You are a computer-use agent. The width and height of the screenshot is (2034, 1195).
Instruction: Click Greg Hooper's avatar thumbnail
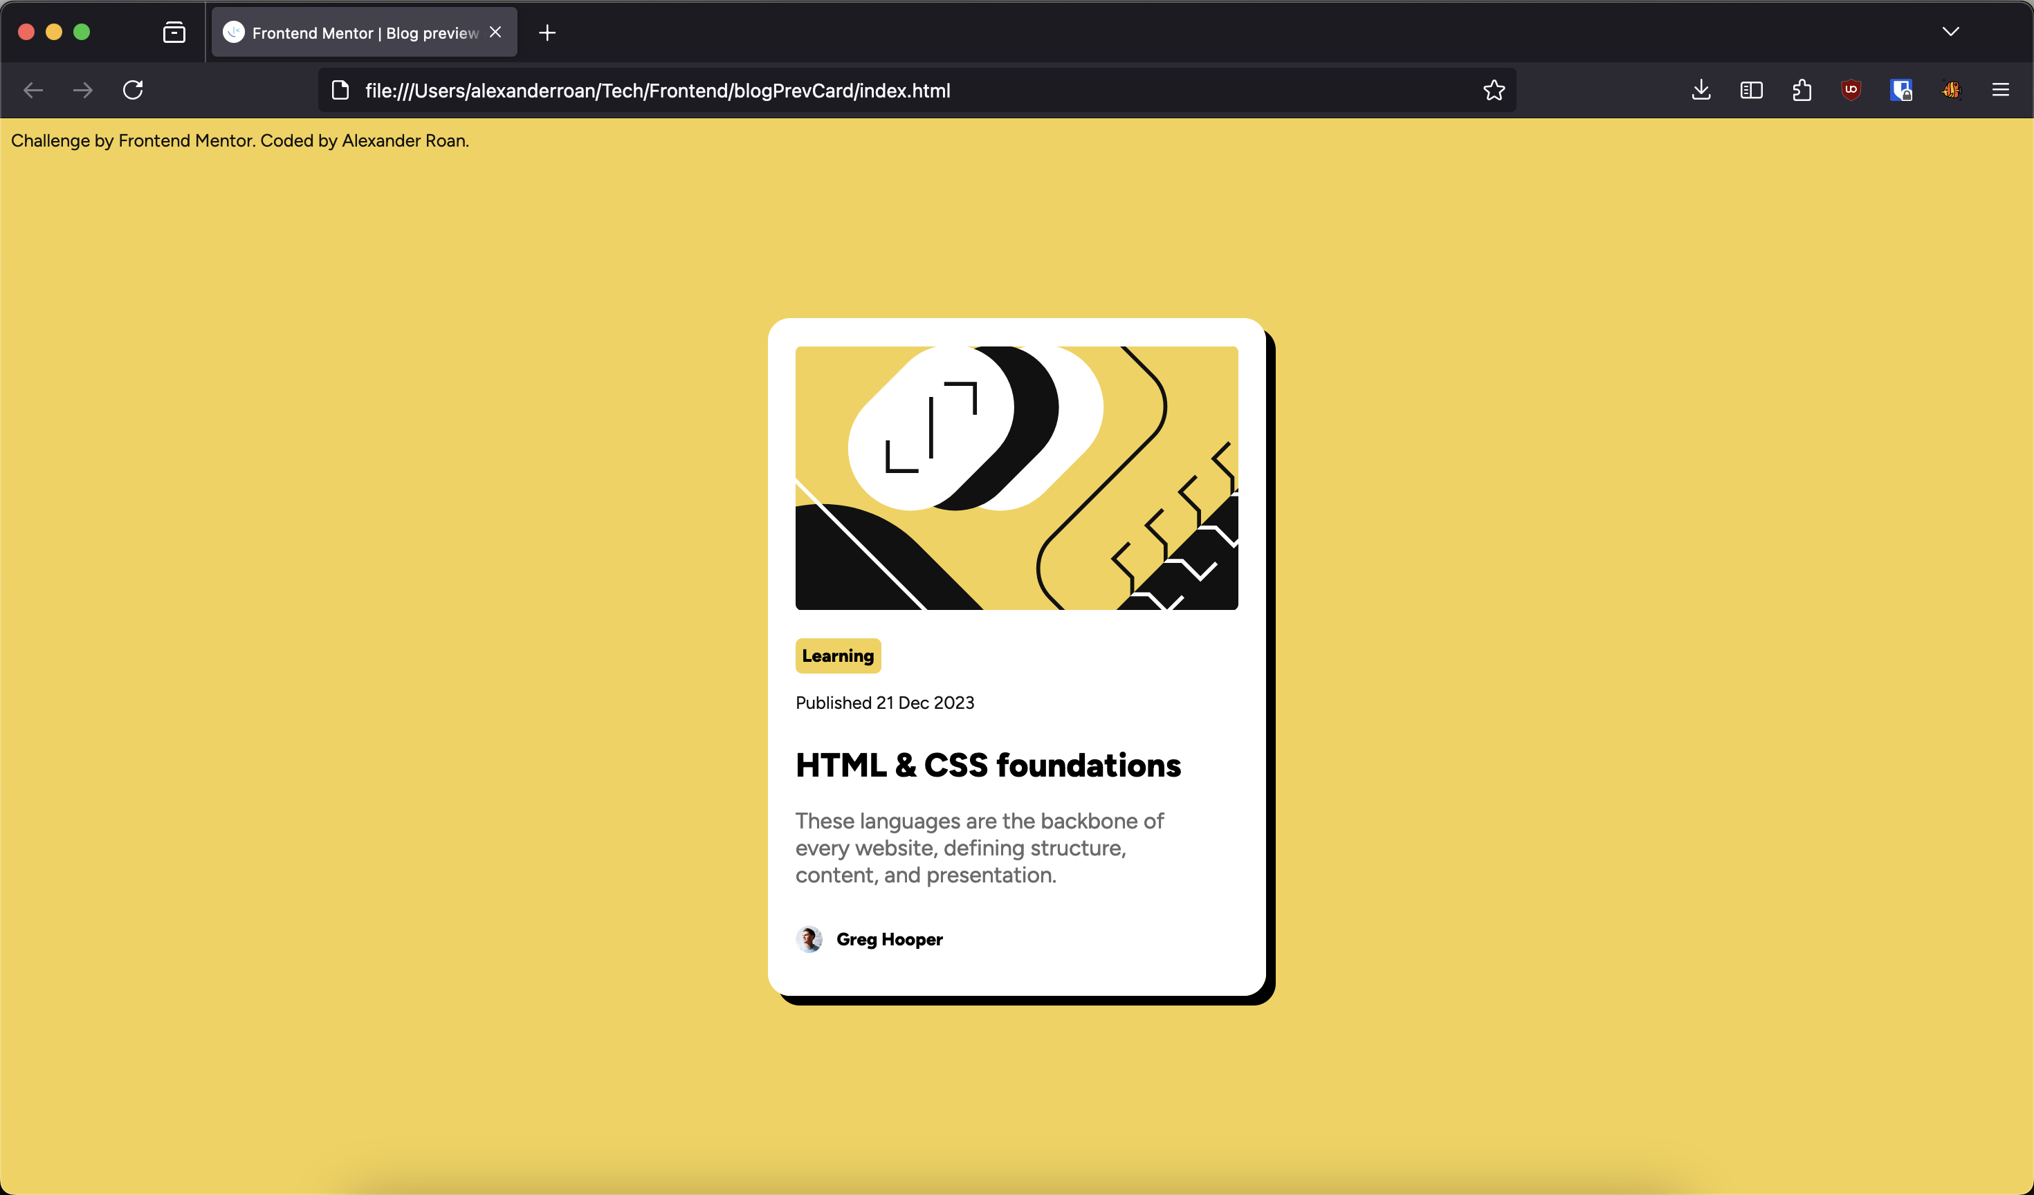(x=809, y=938)
